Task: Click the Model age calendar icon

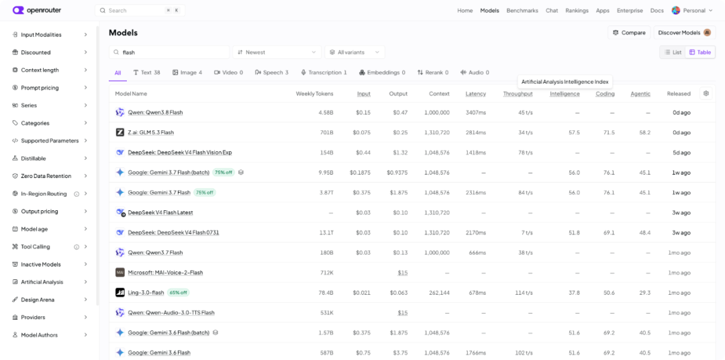Action: [15, 229]
